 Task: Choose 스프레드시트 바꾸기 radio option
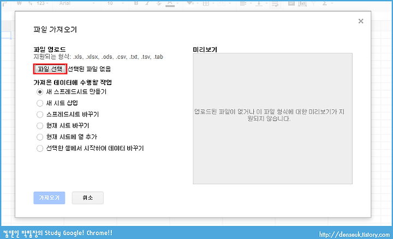tap(40, 114)
